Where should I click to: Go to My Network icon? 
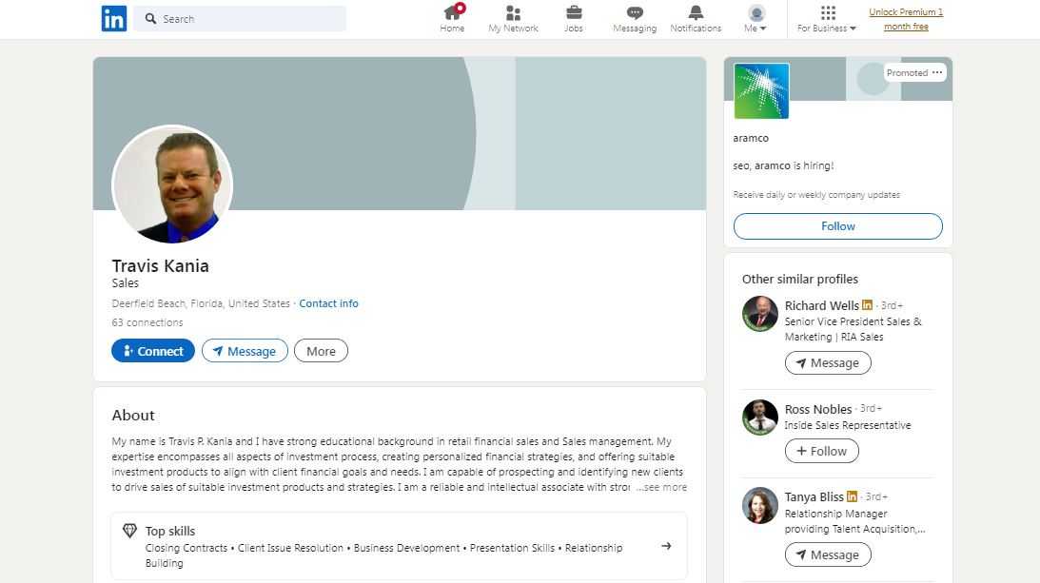tap(513, 13)
